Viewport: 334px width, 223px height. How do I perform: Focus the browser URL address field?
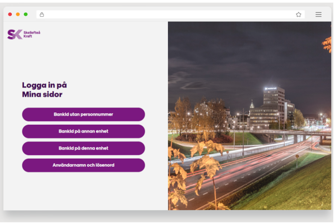click(x=167, y=14)
